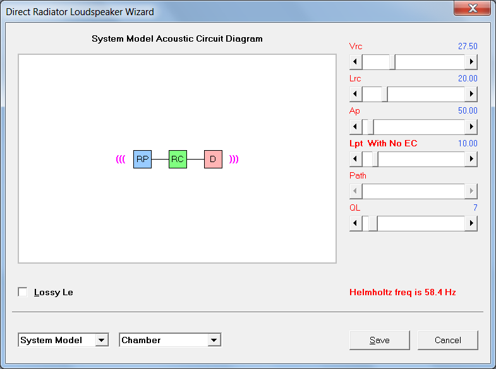Click disabled Path right arrow
496x369 pixels.
coord(471,191)
